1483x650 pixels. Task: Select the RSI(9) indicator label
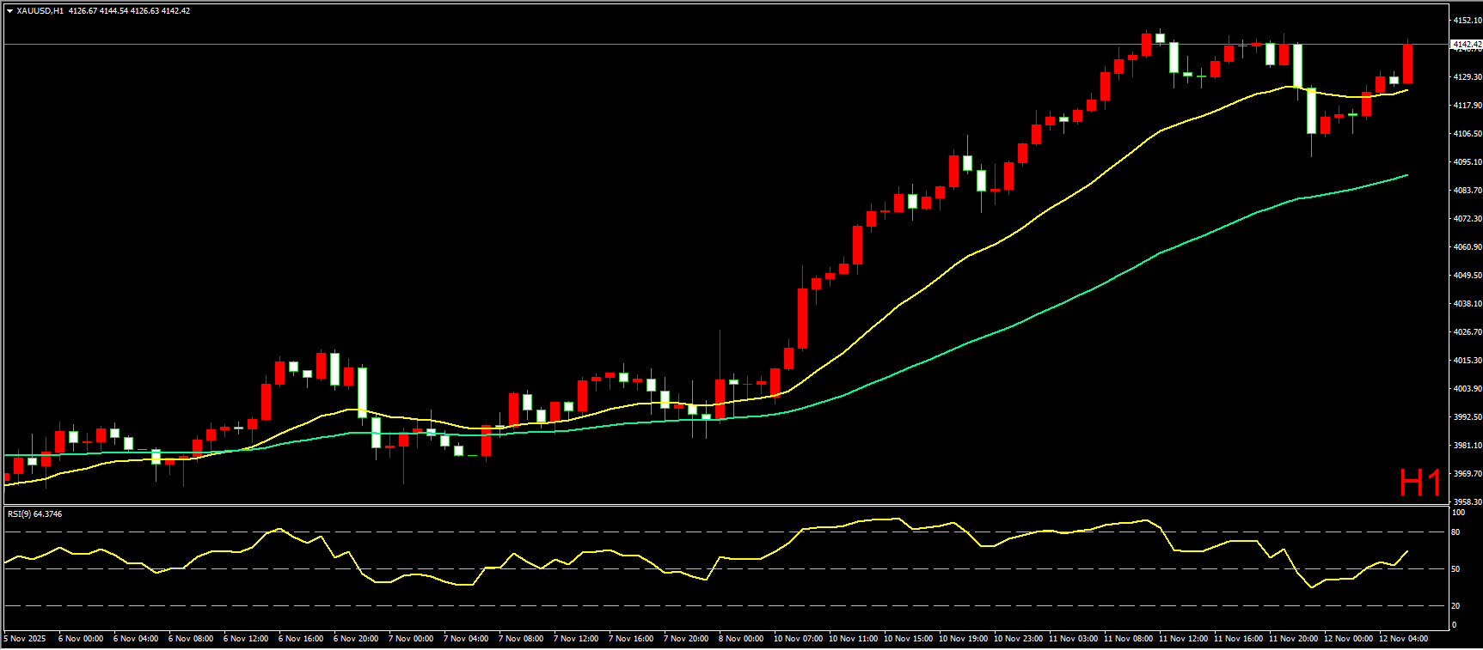[x=34, y=514]
